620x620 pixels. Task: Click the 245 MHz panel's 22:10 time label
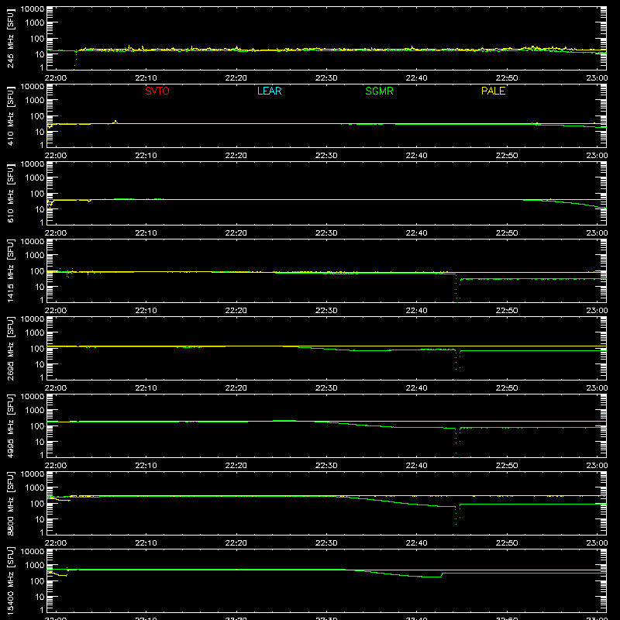point(146,78)
